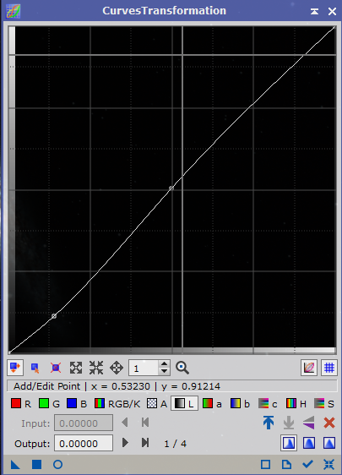Choose cubic spline interpolation button
The image size is (342, 475).
point(309,443)
